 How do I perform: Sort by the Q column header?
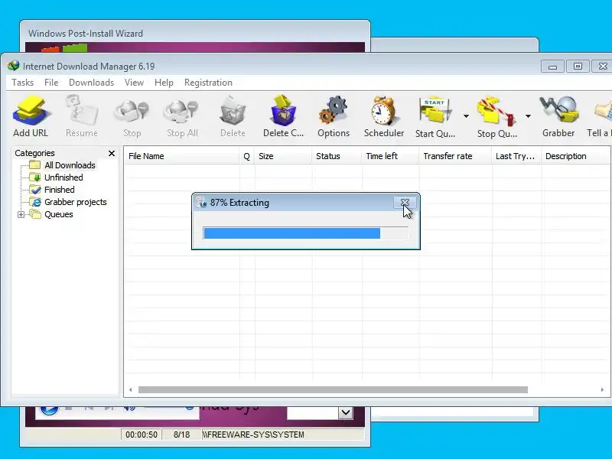(x=246, y=156)
